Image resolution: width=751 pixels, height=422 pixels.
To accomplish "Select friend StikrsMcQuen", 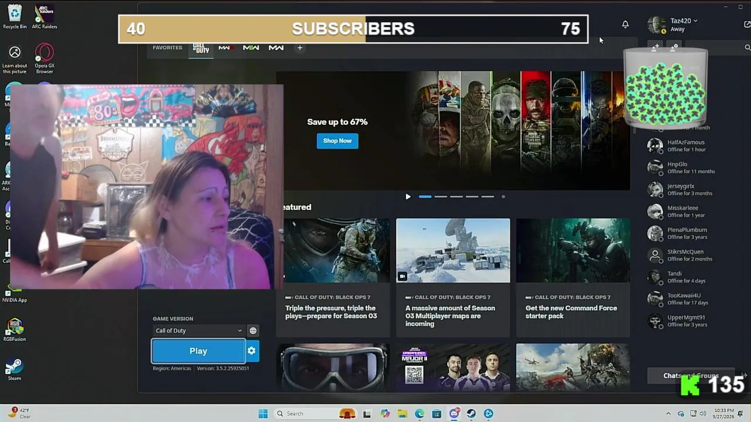I will click(686, 256).
